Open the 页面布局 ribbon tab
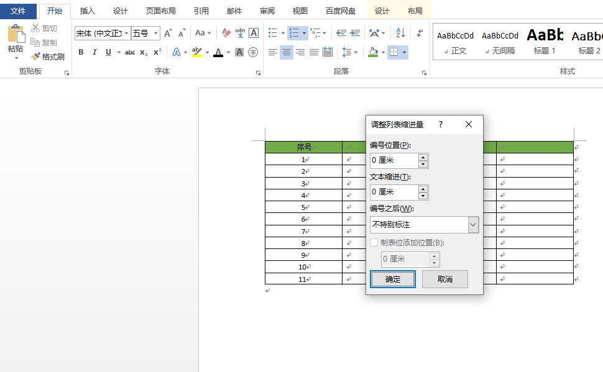 pos(160,11)
